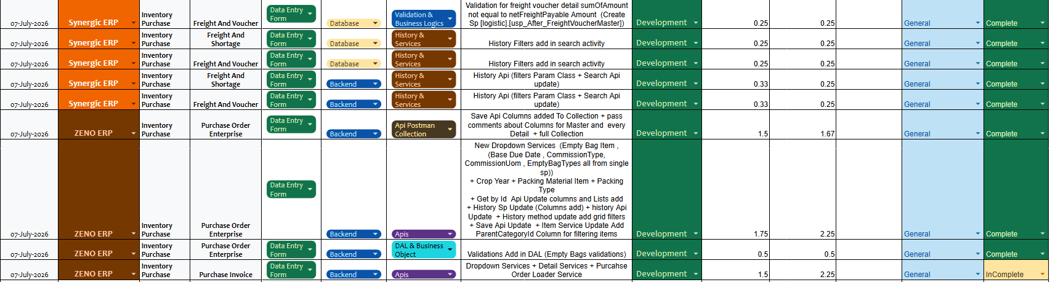Image resolution: width=1050 pixels, height=282 pixels.
Task: Open Complete dropdown in DAL & Business Object row
Action: pos(1016,254)
